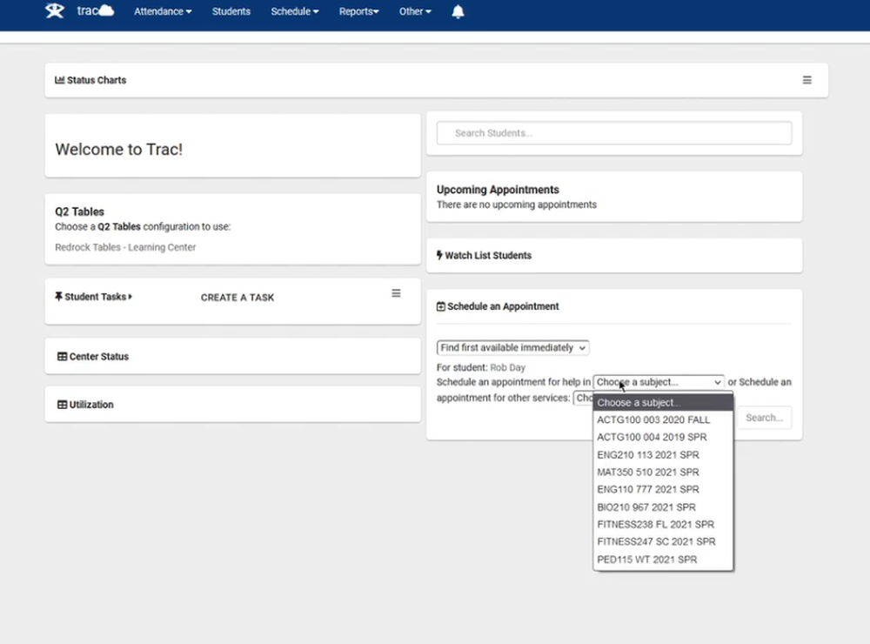Open the Other menu
Image resolution: width=870 pixels, height=644 pixels.
tap(415, 11)
